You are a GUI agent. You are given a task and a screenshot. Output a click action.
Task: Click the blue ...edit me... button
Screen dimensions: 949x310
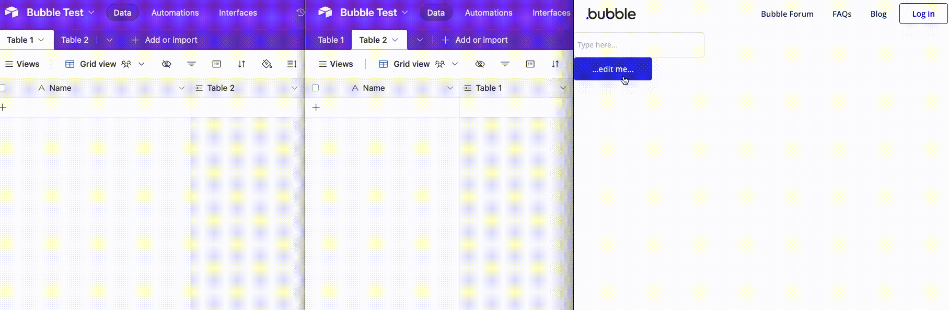[x=613, y=69]
